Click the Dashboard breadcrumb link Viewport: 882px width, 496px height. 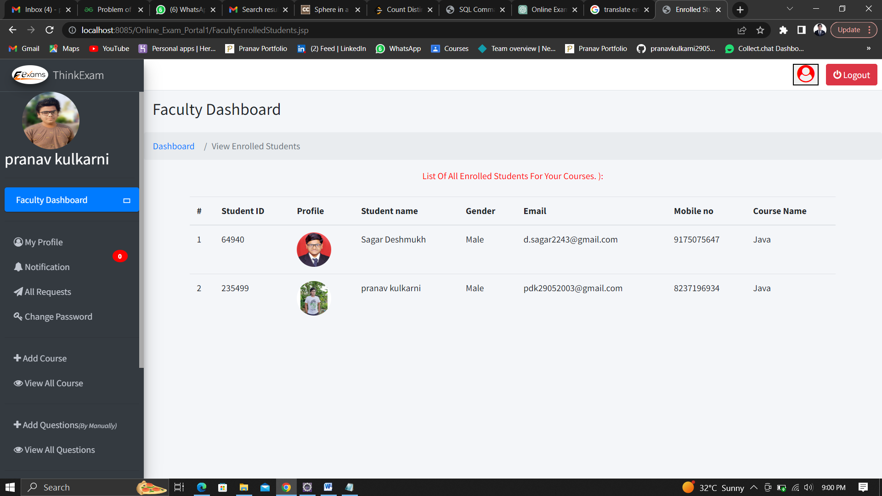[x=174, y=146]
